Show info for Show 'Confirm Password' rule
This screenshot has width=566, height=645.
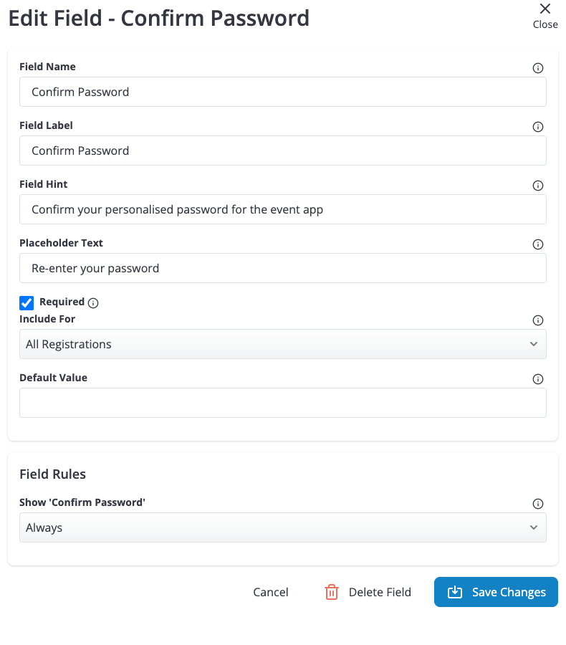537,504
